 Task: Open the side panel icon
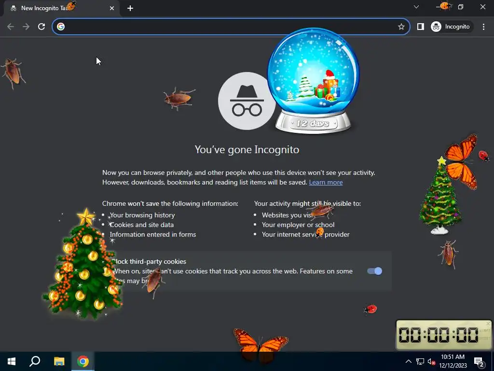click(x=421, y=27)
